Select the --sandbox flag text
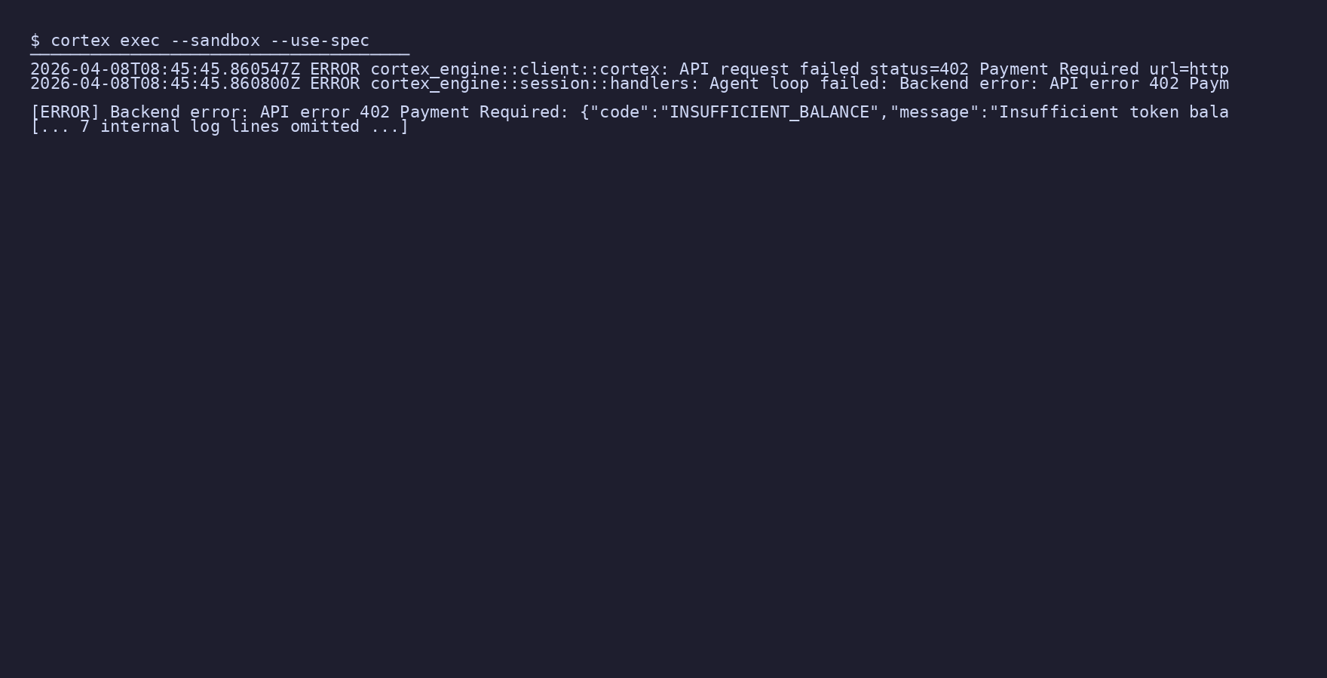This screenshot has width=1327, height=678. [216, 41]
